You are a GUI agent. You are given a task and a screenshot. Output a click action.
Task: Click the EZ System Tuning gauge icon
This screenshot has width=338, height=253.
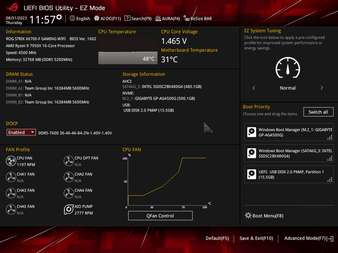[288, 68]
